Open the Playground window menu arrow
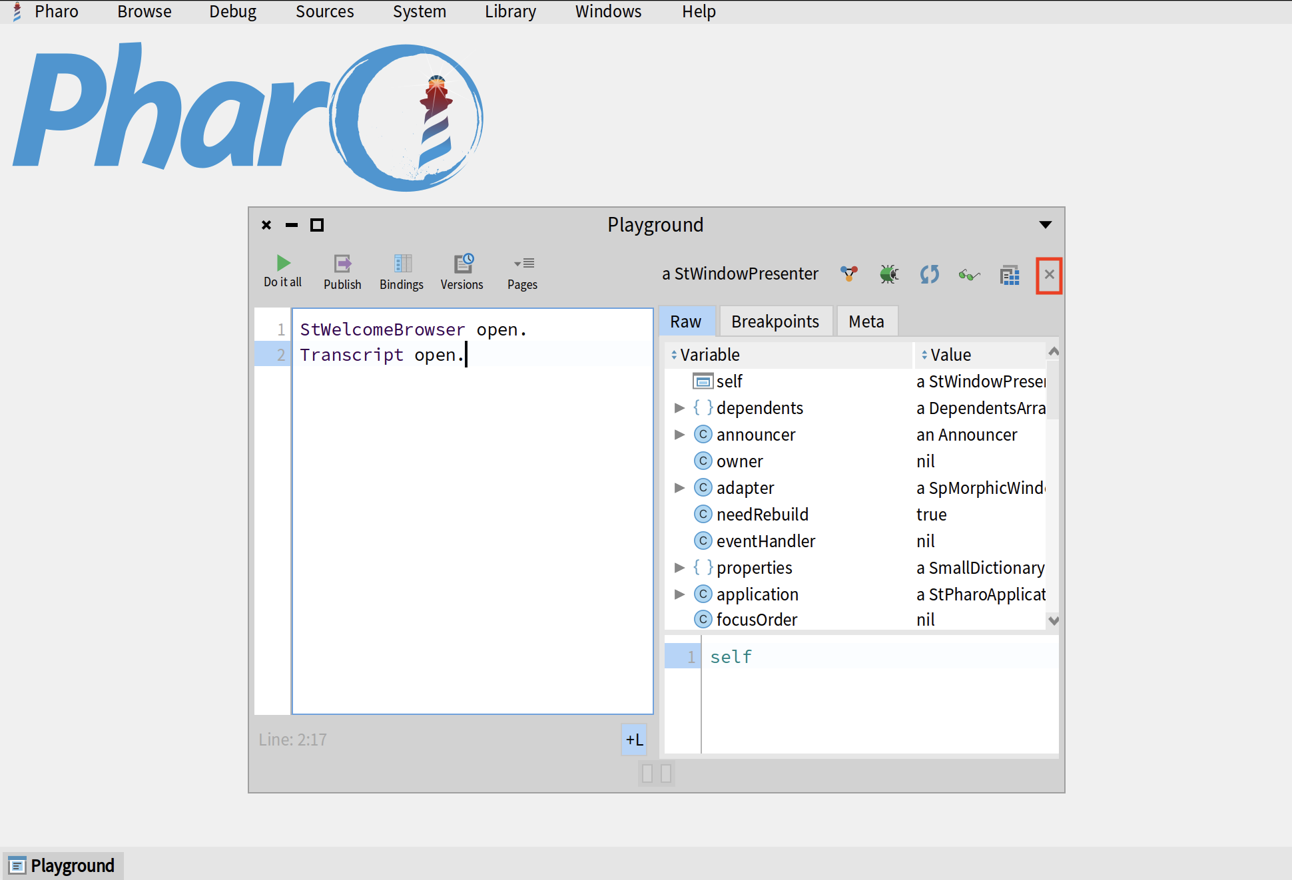The image size is (1292, 880). [x=1046, y=225]
